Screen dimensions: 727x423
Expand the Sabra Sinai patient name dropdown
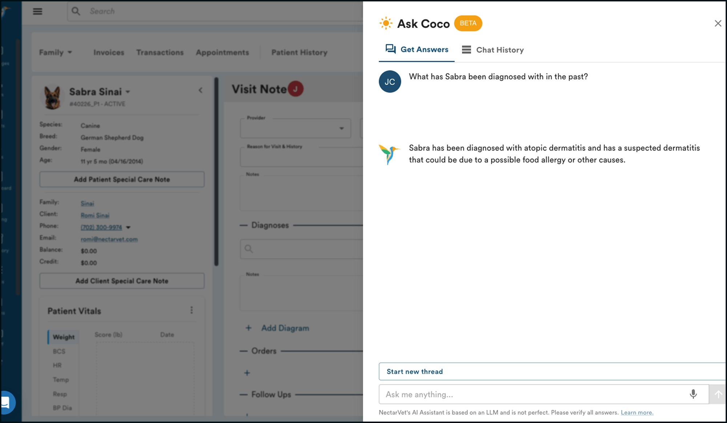click(128, 92)
